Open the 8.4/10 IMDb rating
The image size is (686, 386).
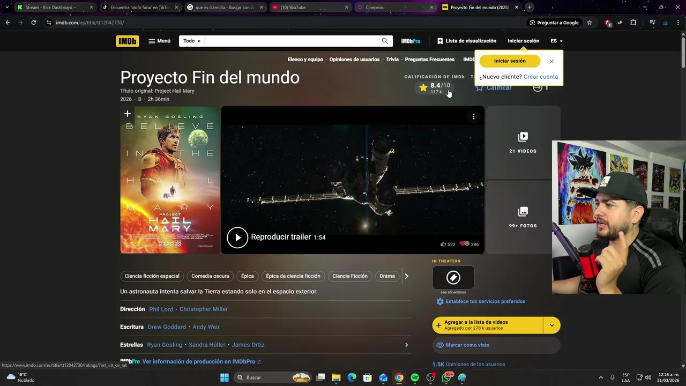tap(435, 88)
